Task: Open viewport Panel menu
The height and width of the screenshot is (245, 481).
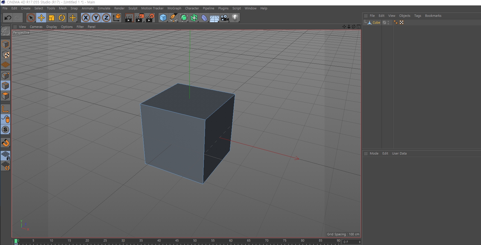Action: pos(91,27)
